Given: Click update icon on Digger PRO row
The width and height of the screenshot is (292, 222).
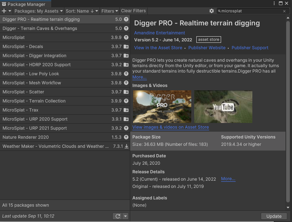Looking at the screenshot, I should pos(126,19).
